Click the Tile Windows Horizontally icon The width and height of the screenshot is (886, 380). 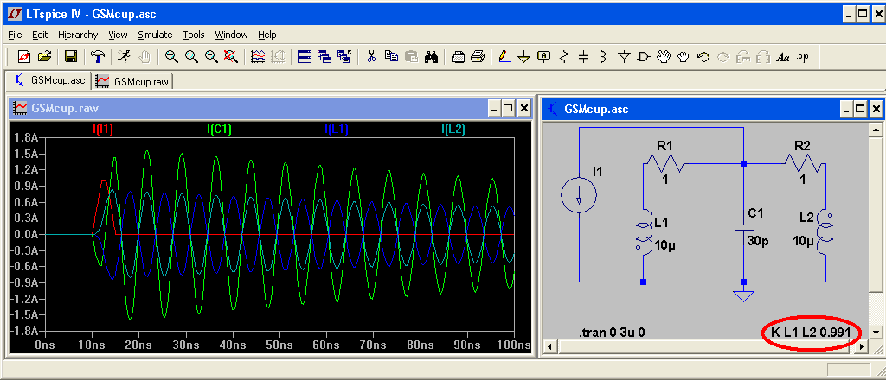305,57
